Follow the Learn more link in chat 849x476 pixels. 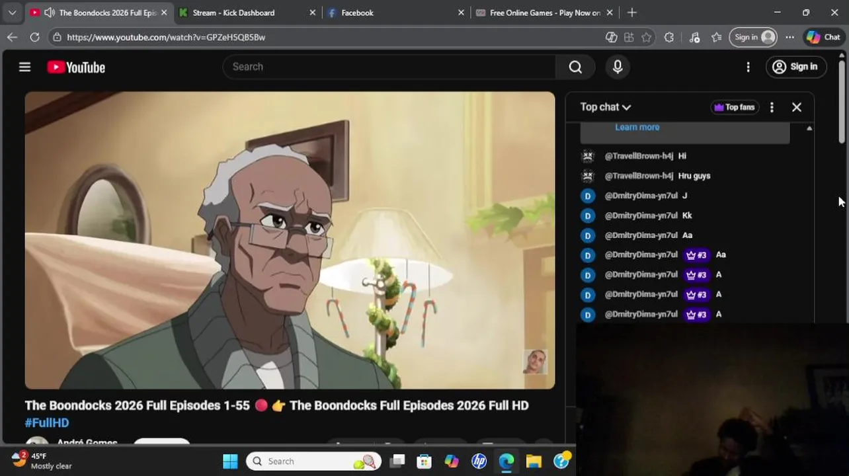pyautogui.click(x=637, y=127)
